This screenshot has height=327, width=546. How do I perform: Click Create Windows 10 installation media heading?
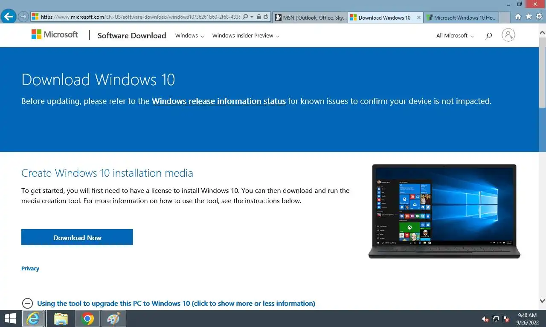pos(107,173)
